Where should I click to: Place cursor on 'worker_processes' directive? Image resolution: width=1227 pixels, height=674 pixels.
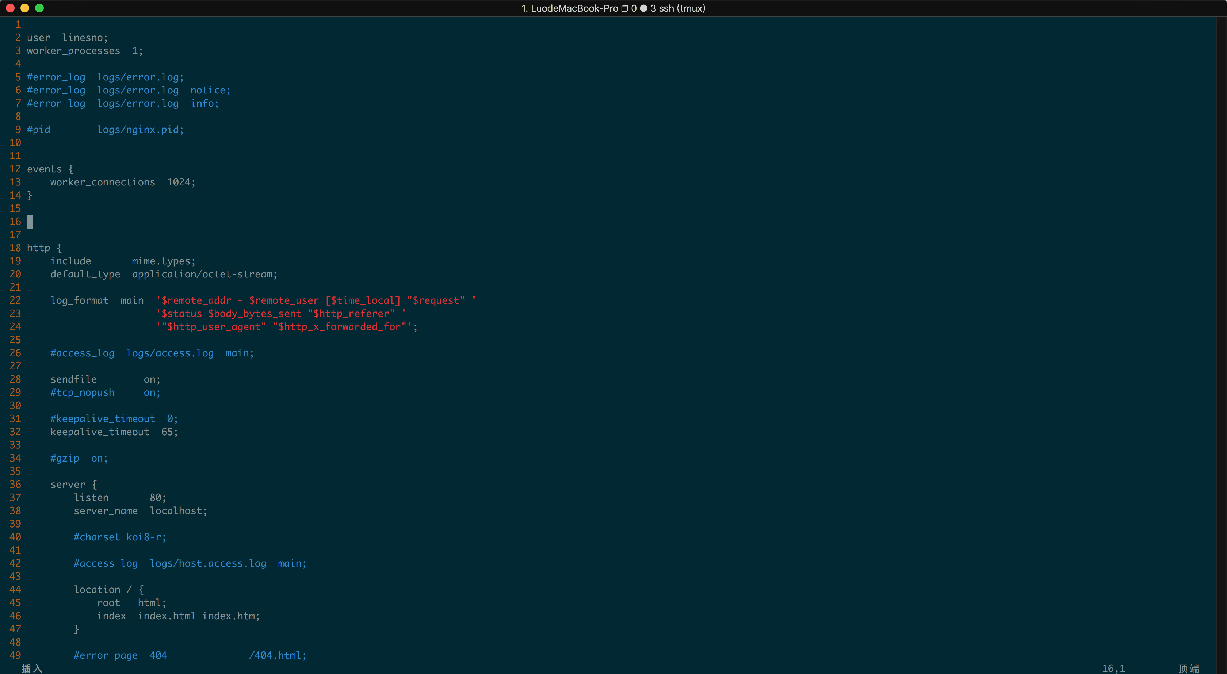73,50
